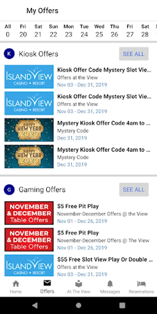This screenshot has width=157, height=314.
Task: Select Fri 20 in date strip
Action: (x=23, y=31)
